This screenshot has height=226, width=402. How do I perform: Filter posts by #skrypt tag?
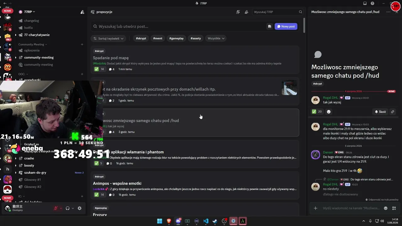pyautogui.click(x=141, y=38)
